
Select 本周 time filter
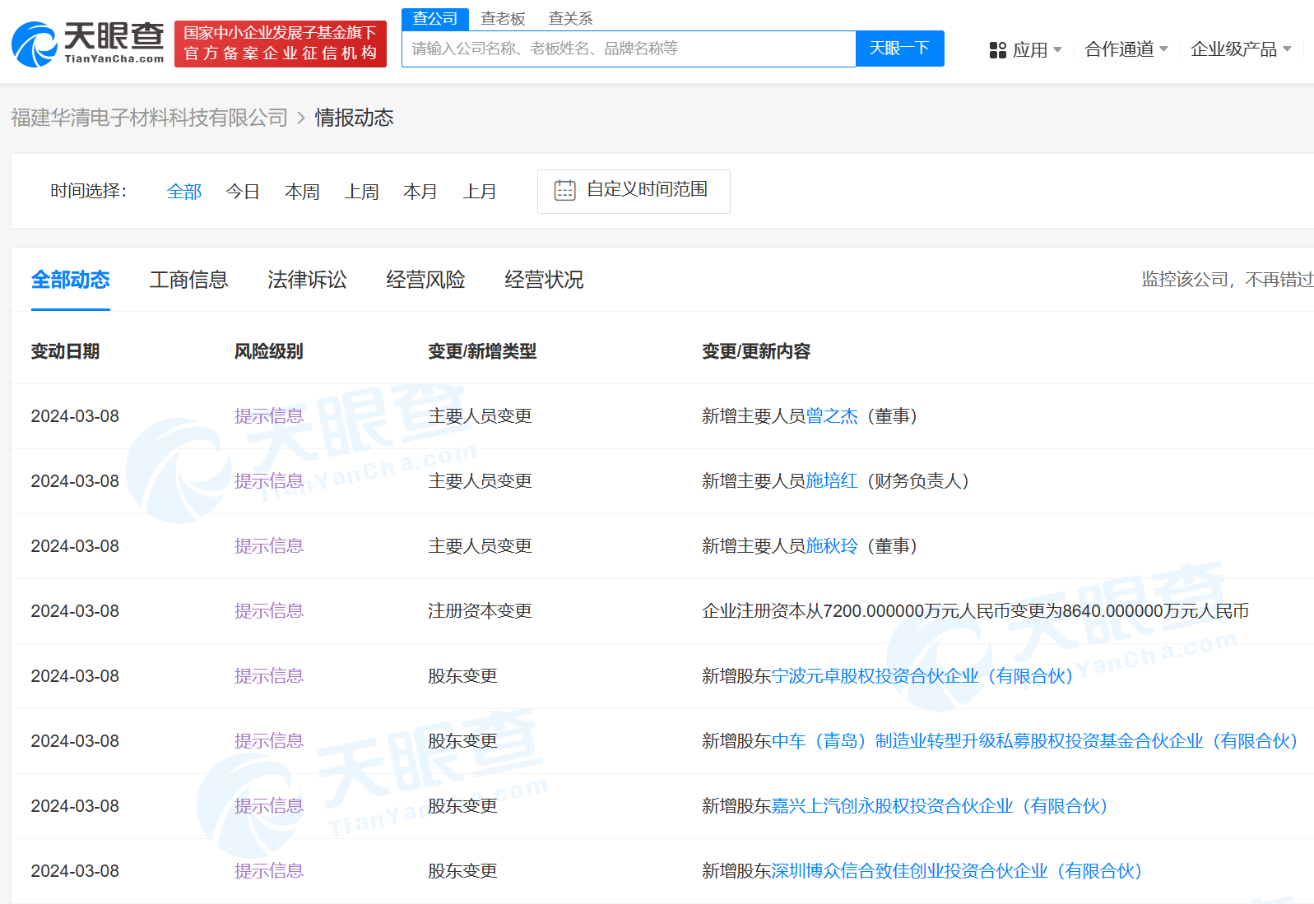[x=302, y=192]
